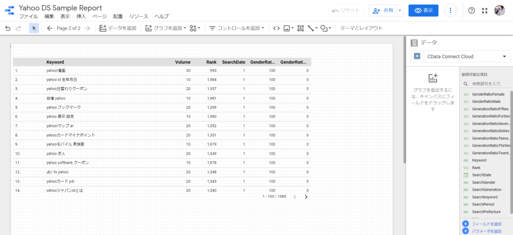513x235 pixels.
Task: Click the data panel table icon
Action: [414, 43]
